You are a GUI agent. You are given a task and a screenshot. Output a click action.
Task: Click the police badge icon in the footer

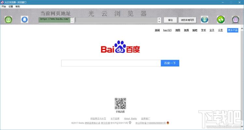[x=168, y=123]
